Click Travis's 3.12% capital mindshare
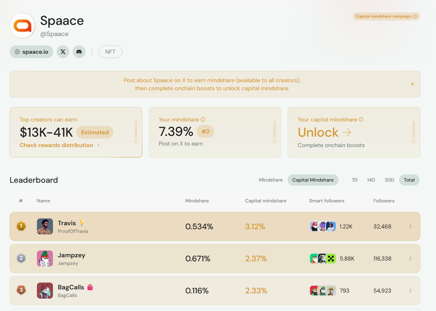The height and width of the screenshot is (311, 436). click(255, 226)
